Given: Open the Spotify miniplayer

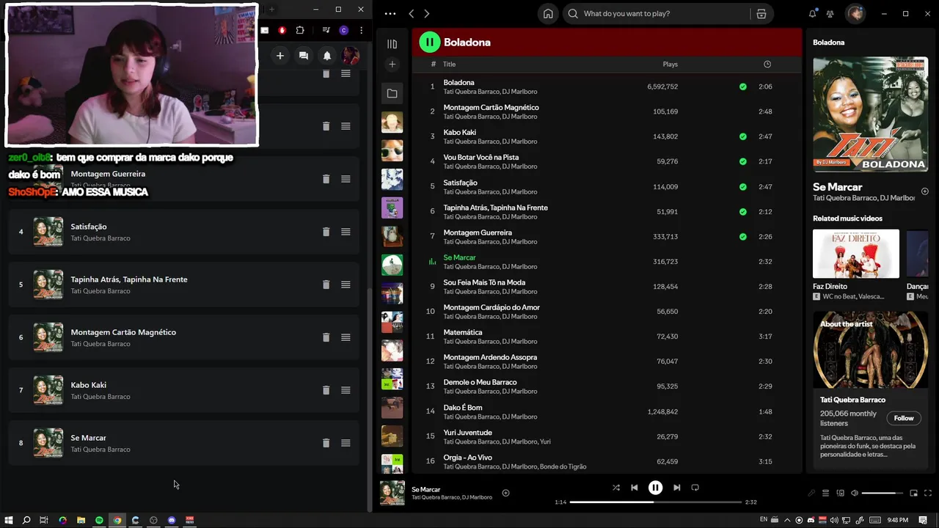Looking at the screenshot, I should [913, 493].
